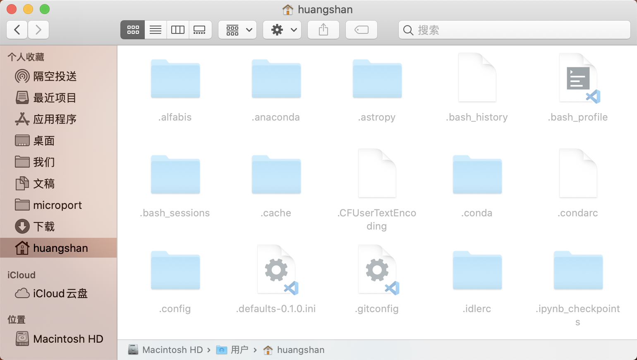This screenshot has width=637, height=360.
Task: Click the Share toolbar button
Action: [323, 30]
